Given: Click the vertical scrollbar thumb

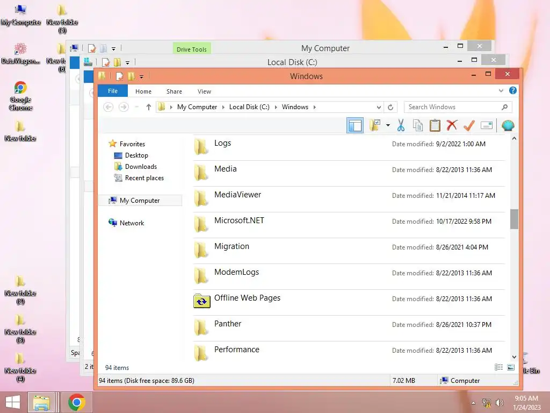Looking at the screenshot, I should click(x=514, y=219).
